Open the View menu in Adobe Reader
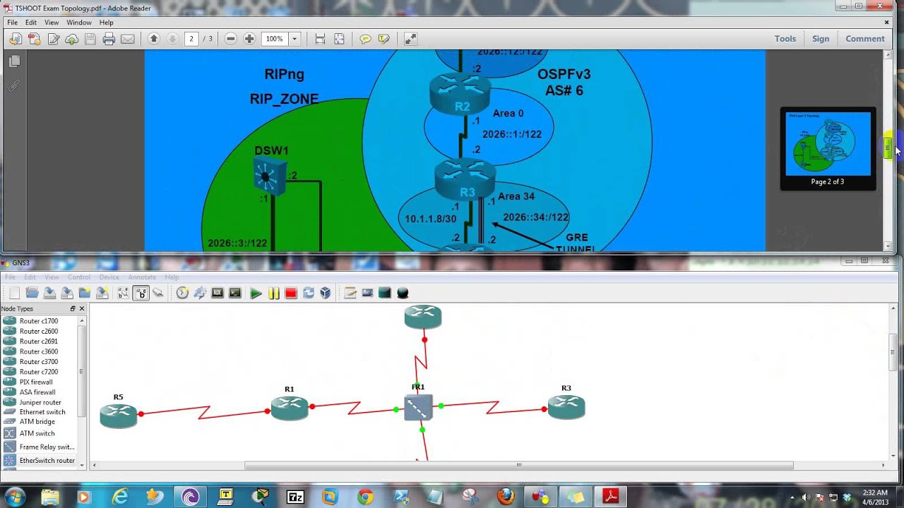Screen dimensions: 904x508 52,23
